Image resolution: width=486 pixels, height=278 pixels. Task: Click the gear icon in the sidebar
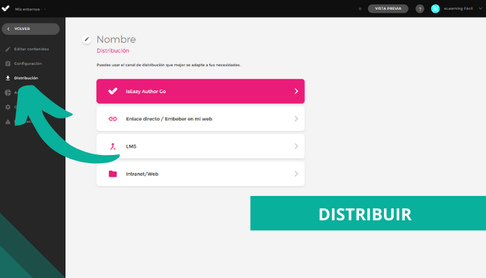point(8,107)
